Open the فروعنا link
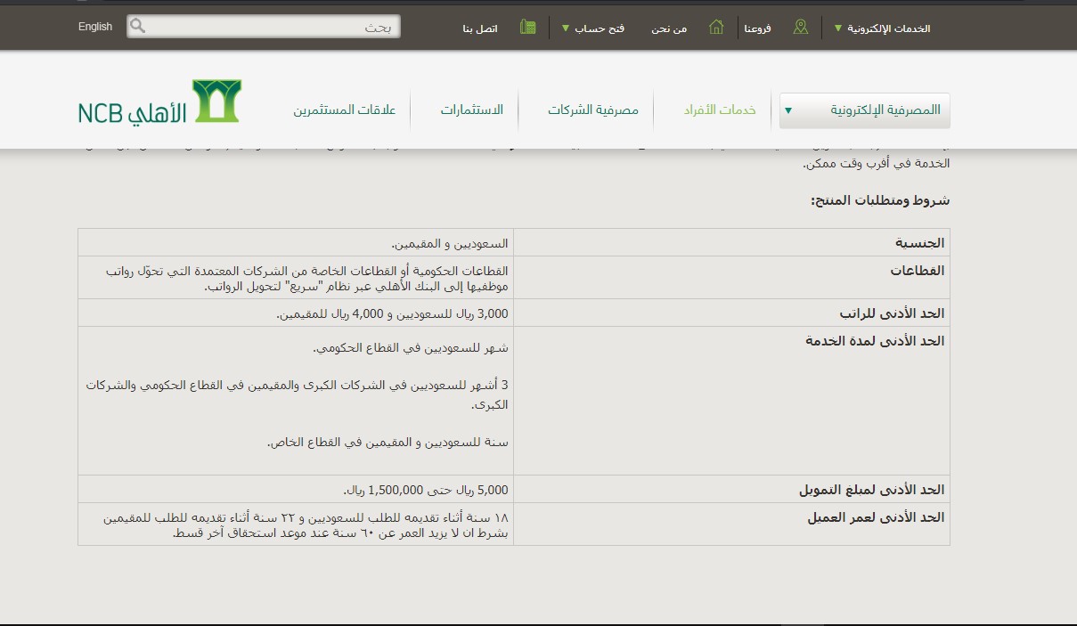Screen dimensions: 1077x626 758,28
